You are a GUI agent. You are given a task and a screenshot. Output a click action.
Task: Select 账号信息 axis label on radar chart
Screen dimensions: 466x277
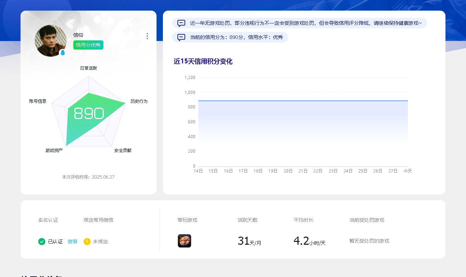38,101
